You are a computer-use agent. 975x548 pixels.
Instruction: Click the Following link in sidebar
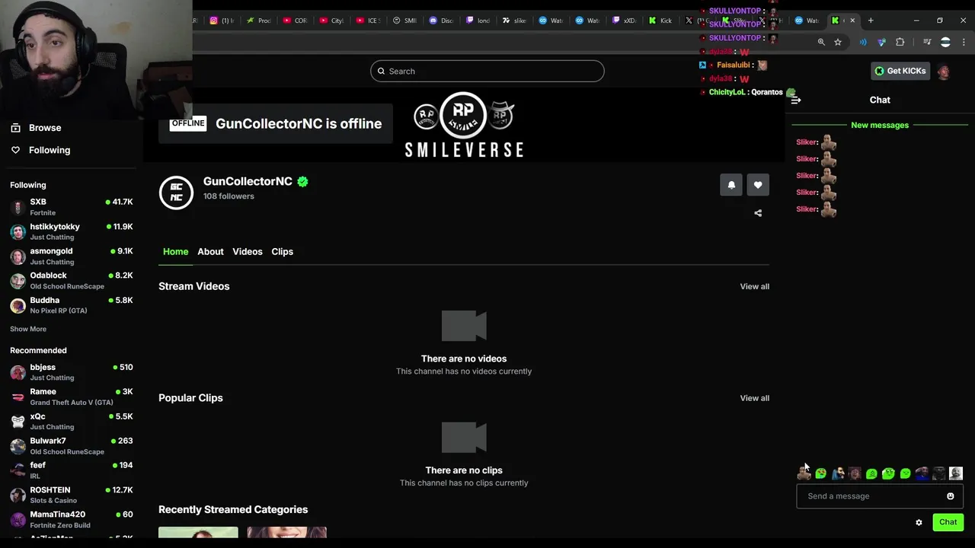click(x=50, y=150)
